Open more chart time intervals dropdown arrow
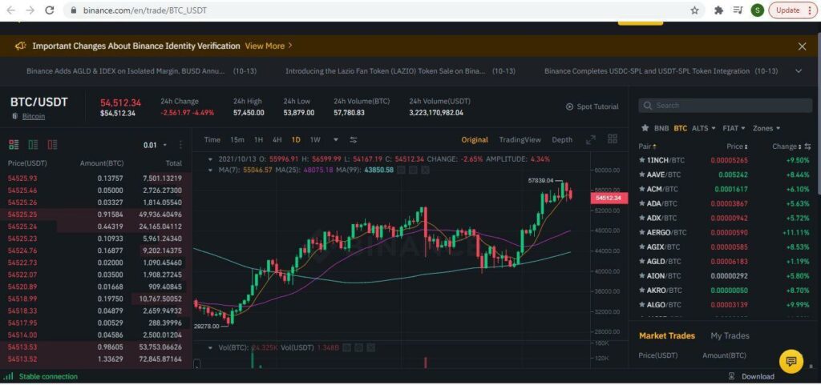Viewport: 821px width, 385px height. pos(336,139)
